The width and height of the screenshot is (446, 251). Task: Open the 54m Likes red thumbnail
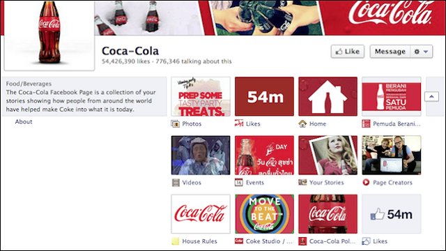(265, 96)
